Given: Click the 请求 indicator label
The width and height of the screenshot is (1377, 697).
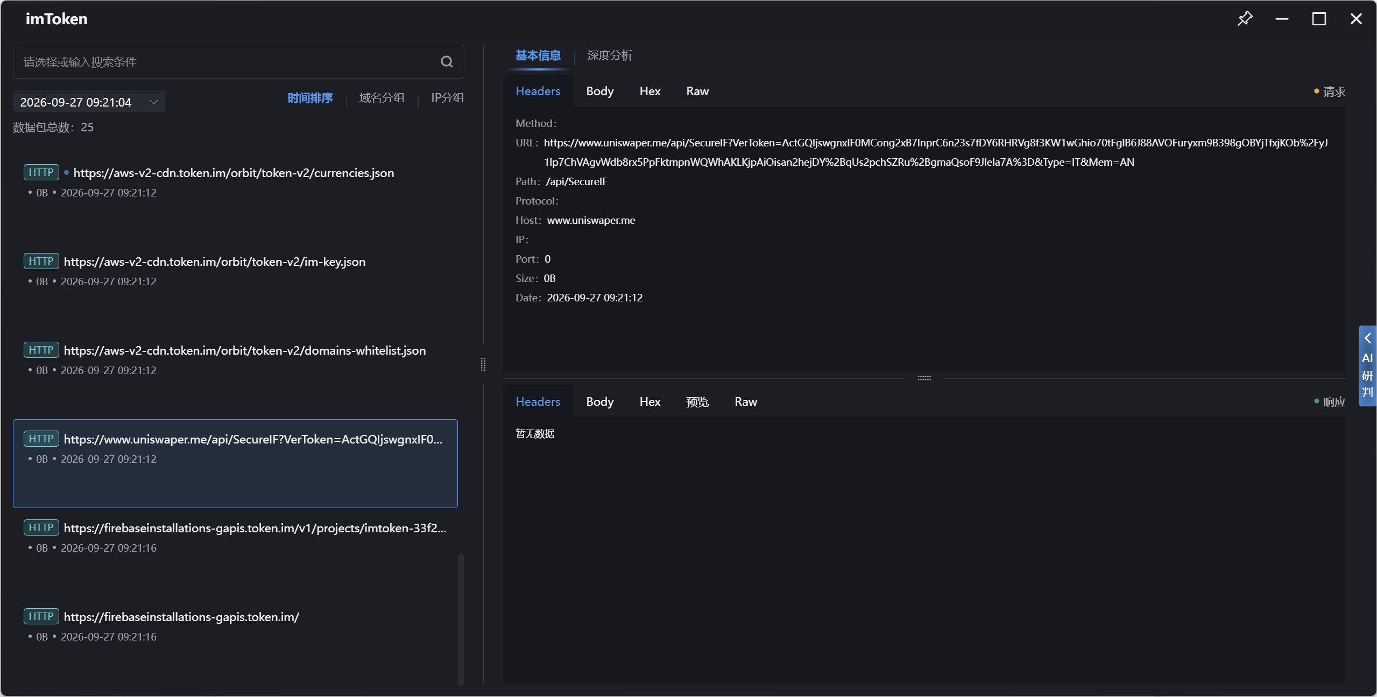Looking at the screenshot, I should click(x=1330, y=91).
